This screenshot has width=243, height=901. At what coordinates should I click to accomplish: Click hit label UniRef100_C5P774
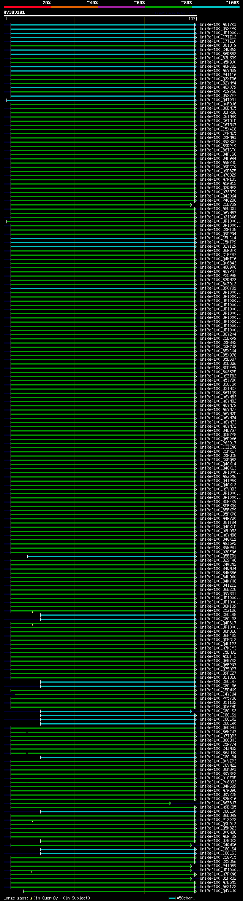(x=218, y=745)
